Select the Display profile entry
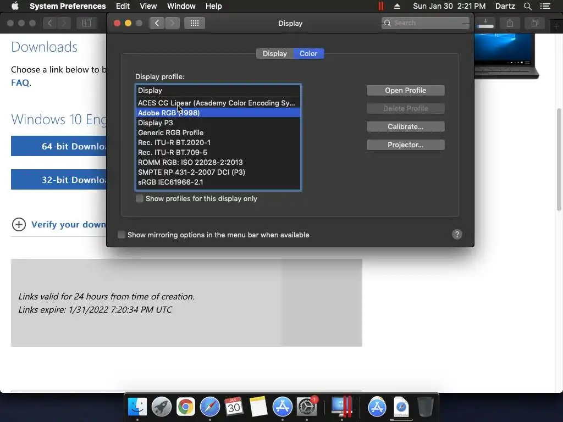 (x=218, y=91)
